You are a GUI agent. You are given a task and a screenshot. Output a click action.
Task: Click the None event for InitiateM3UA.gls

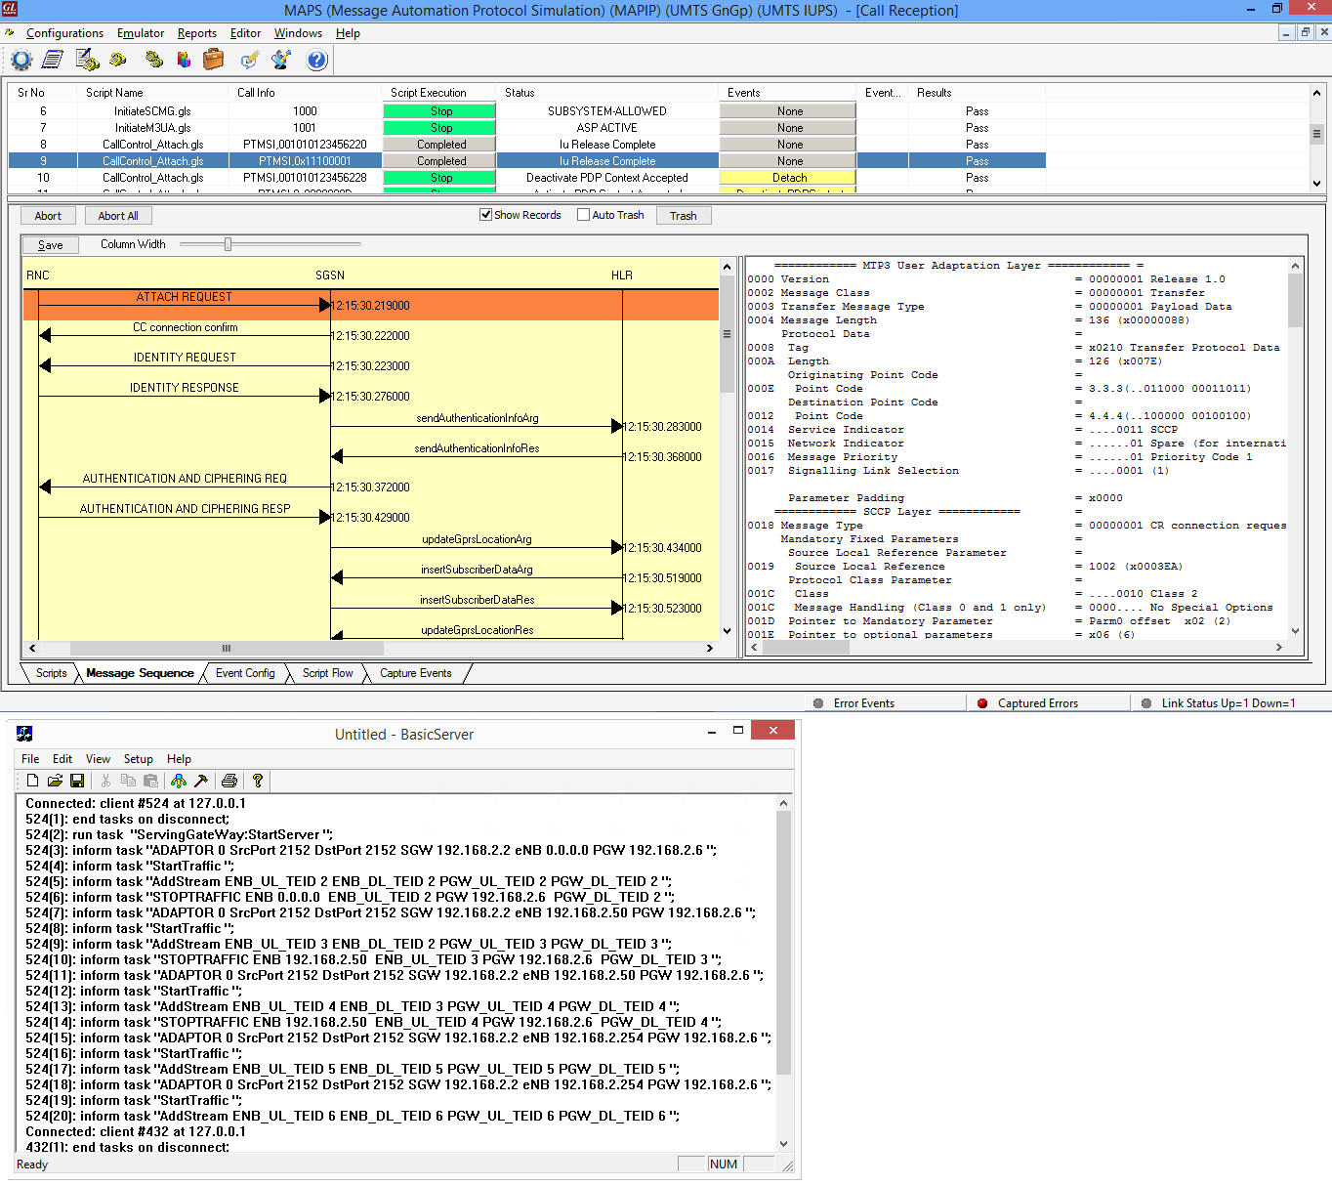coord(788,128)
